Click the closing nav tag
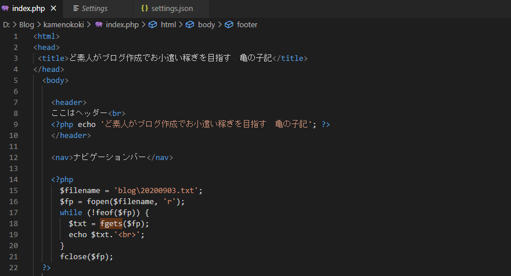This screenshot has height=276, width=511. (160, 158)
